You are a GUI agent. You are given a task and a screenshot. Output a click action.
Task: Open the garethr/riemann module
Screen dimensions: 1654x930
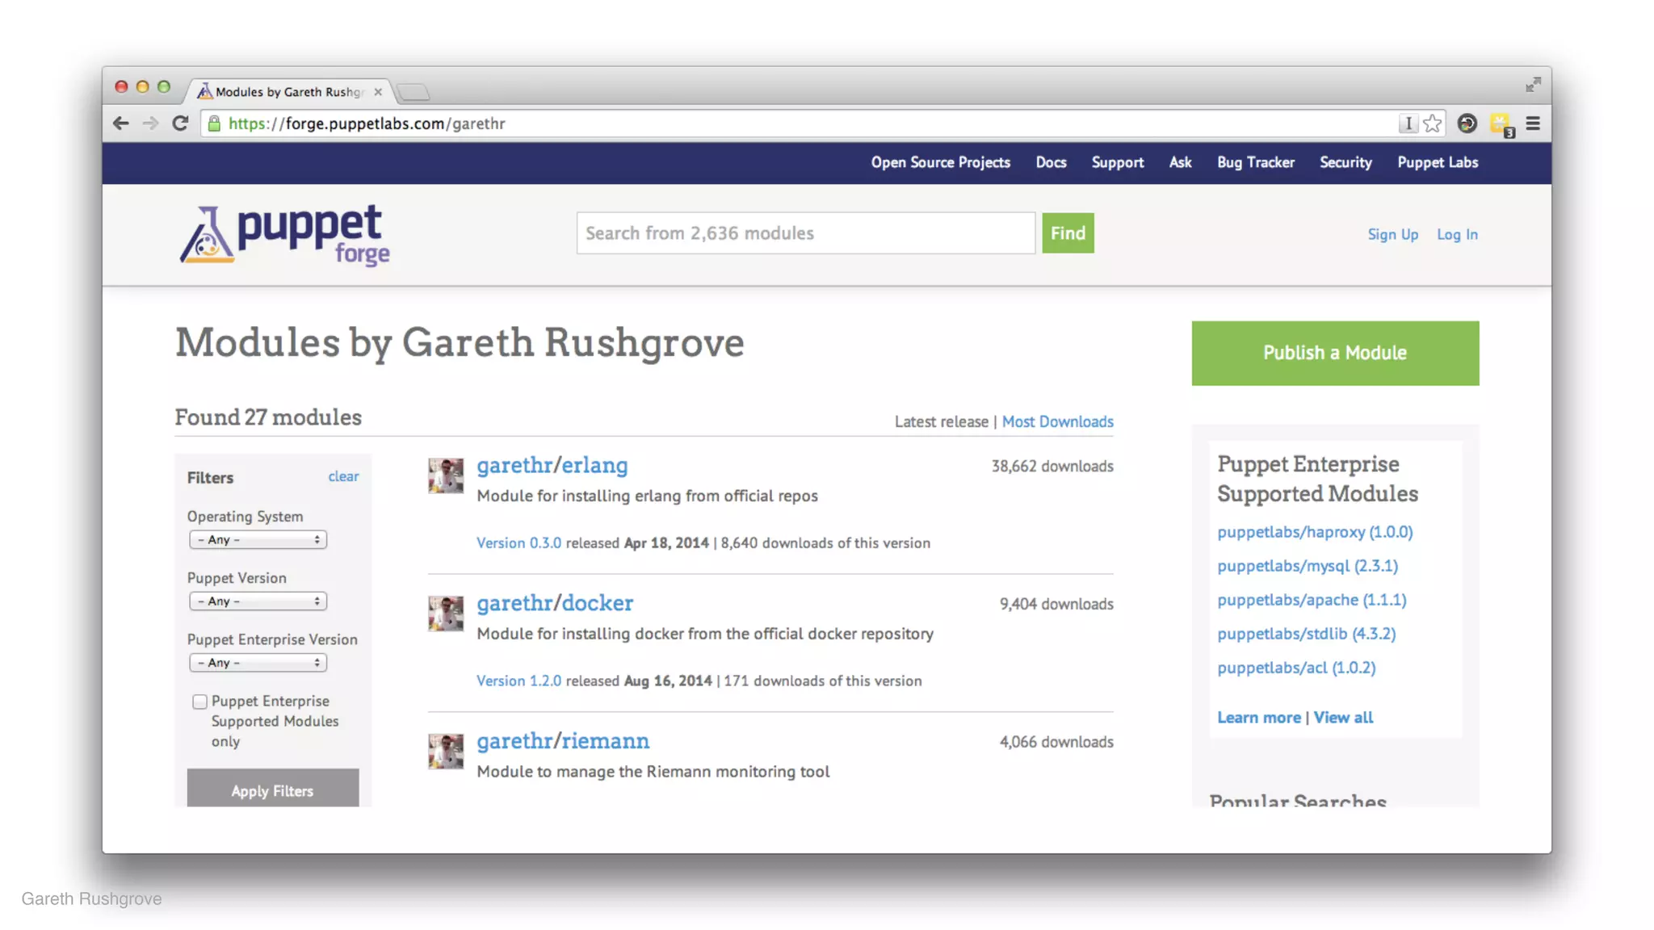(563, 741)
